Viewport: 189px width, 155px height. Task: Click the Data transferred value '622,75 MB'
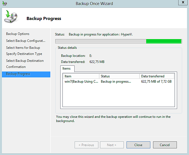click(x=97, y=62)
